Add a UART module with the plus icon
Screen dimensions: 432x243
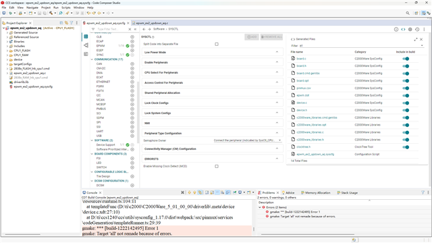(x=132, y=132)
